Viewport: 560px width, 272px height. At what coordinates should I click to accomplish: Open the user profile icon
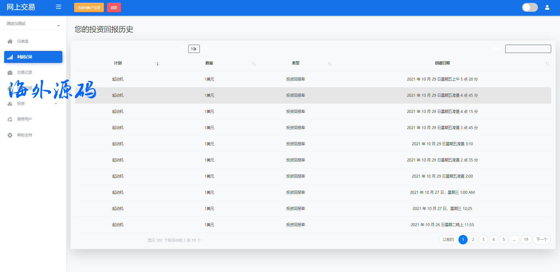point(547,7)
